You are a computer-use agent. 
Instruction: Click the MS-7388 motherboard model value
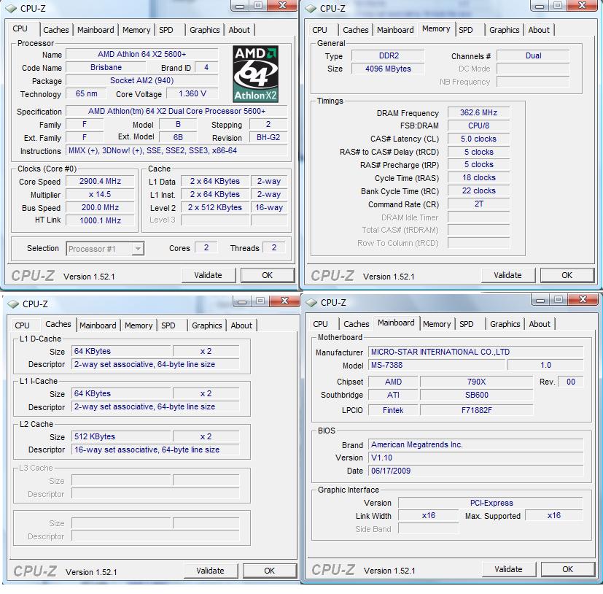(x=436, y=365)
